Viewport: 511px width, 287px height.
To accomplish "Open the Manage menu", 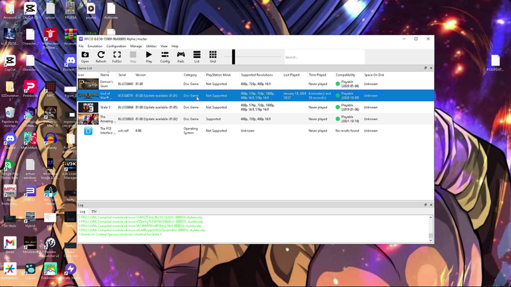I will [x=136, y=47].
